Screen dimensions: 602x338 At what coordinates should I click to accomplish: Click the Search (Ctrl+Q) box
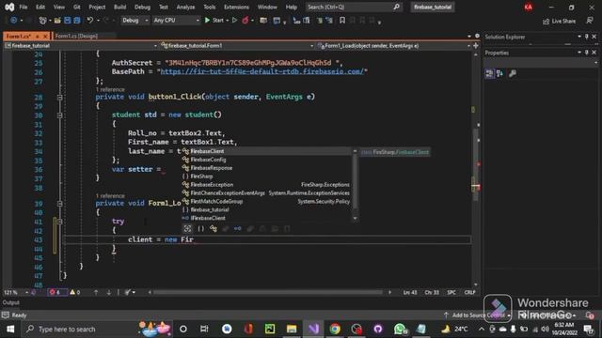354,7
